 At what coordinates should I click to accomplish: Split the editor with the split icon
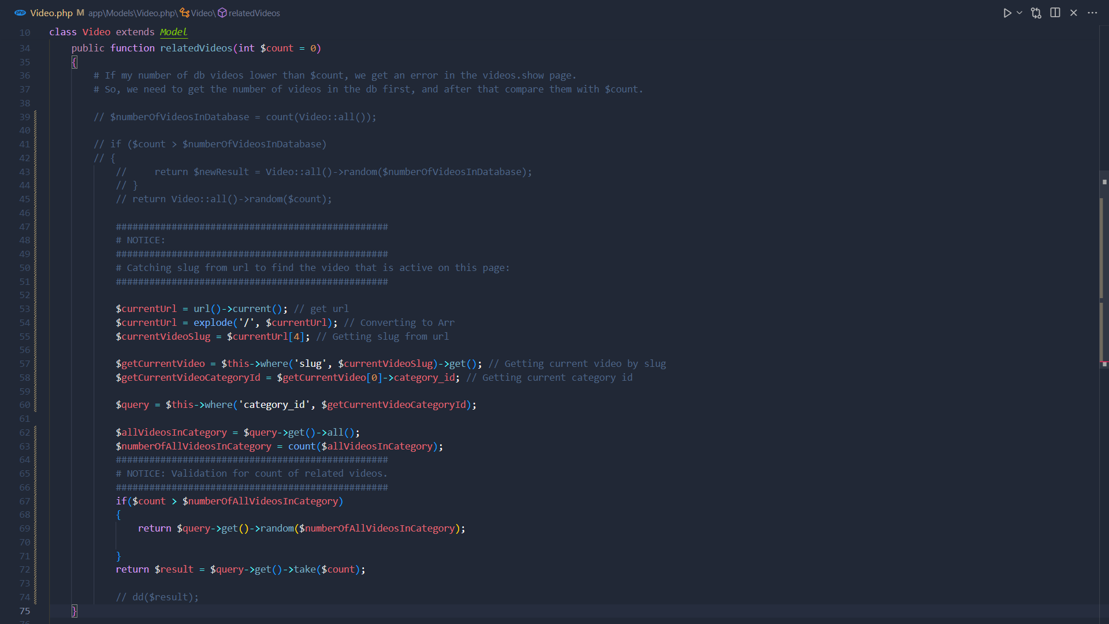tap(1055, 13)
